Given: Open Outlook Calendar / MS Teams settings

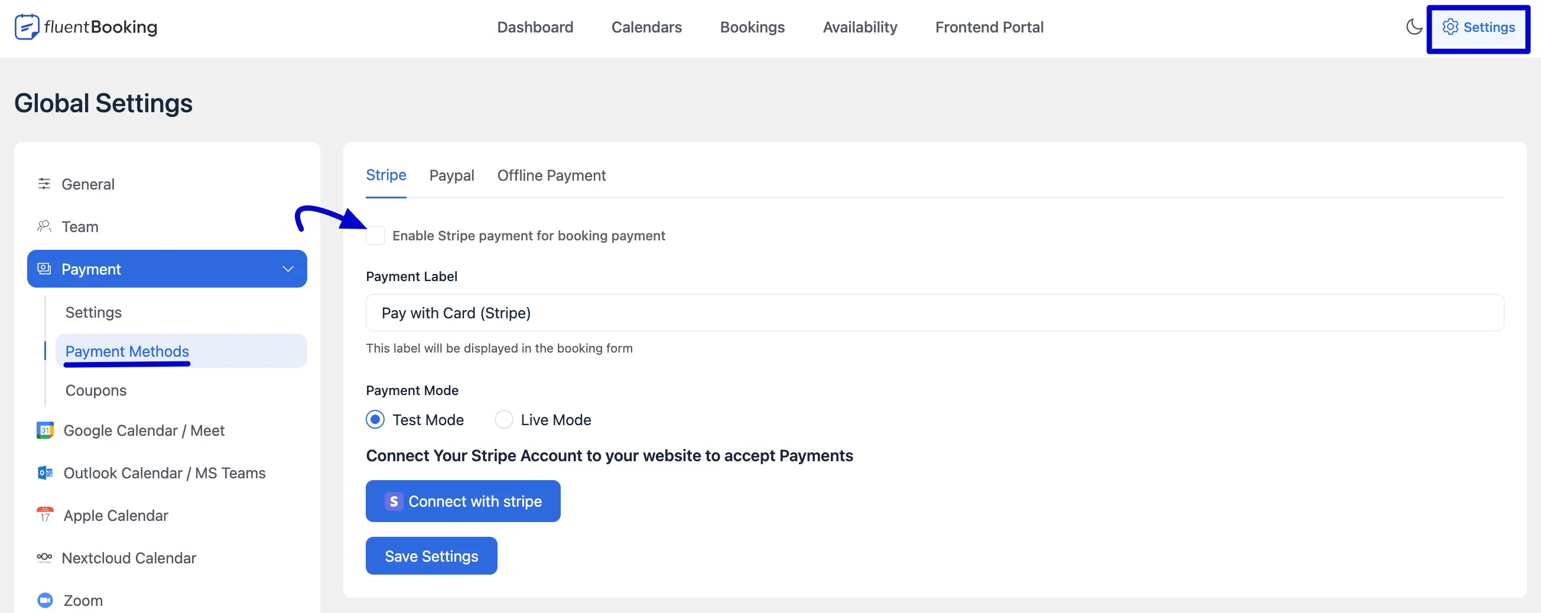Looking at the screenshot, I should [x=167, y=473].
